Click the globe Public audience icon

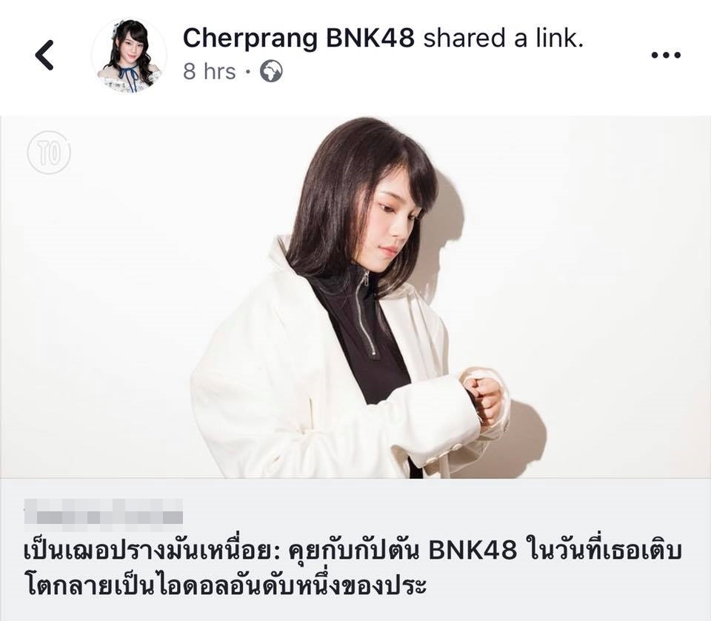click(x=271, y=71)
